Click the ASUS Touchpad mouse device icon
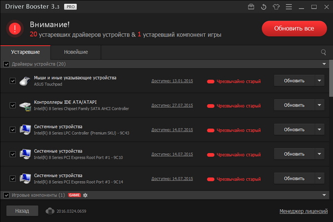The width and height of the screenshot is (333, 222). (x=26, y=81)
